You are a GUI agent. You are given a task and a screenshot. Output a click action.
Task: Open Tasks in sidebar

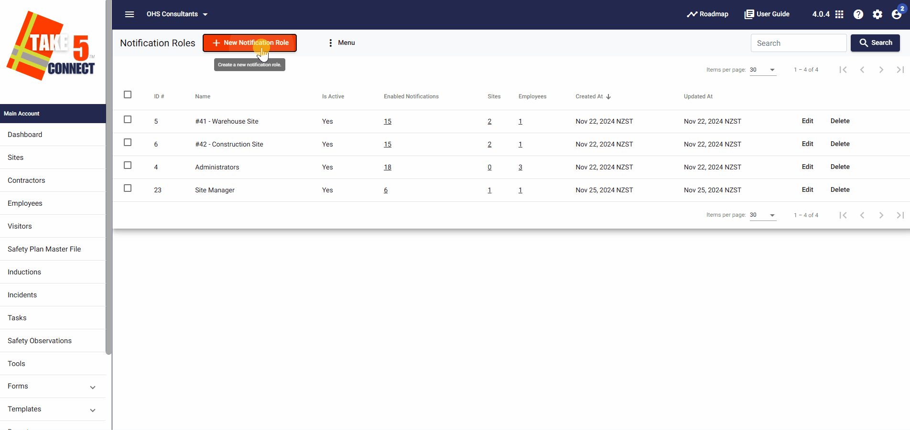click(x=53, y=318)
